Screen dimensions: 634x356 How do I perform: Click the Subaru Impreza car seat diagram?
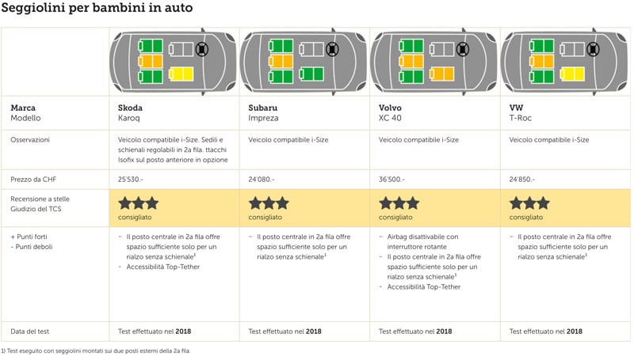[304, 62]
